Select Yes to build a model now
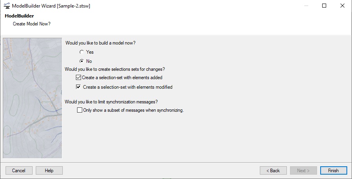 81,52
